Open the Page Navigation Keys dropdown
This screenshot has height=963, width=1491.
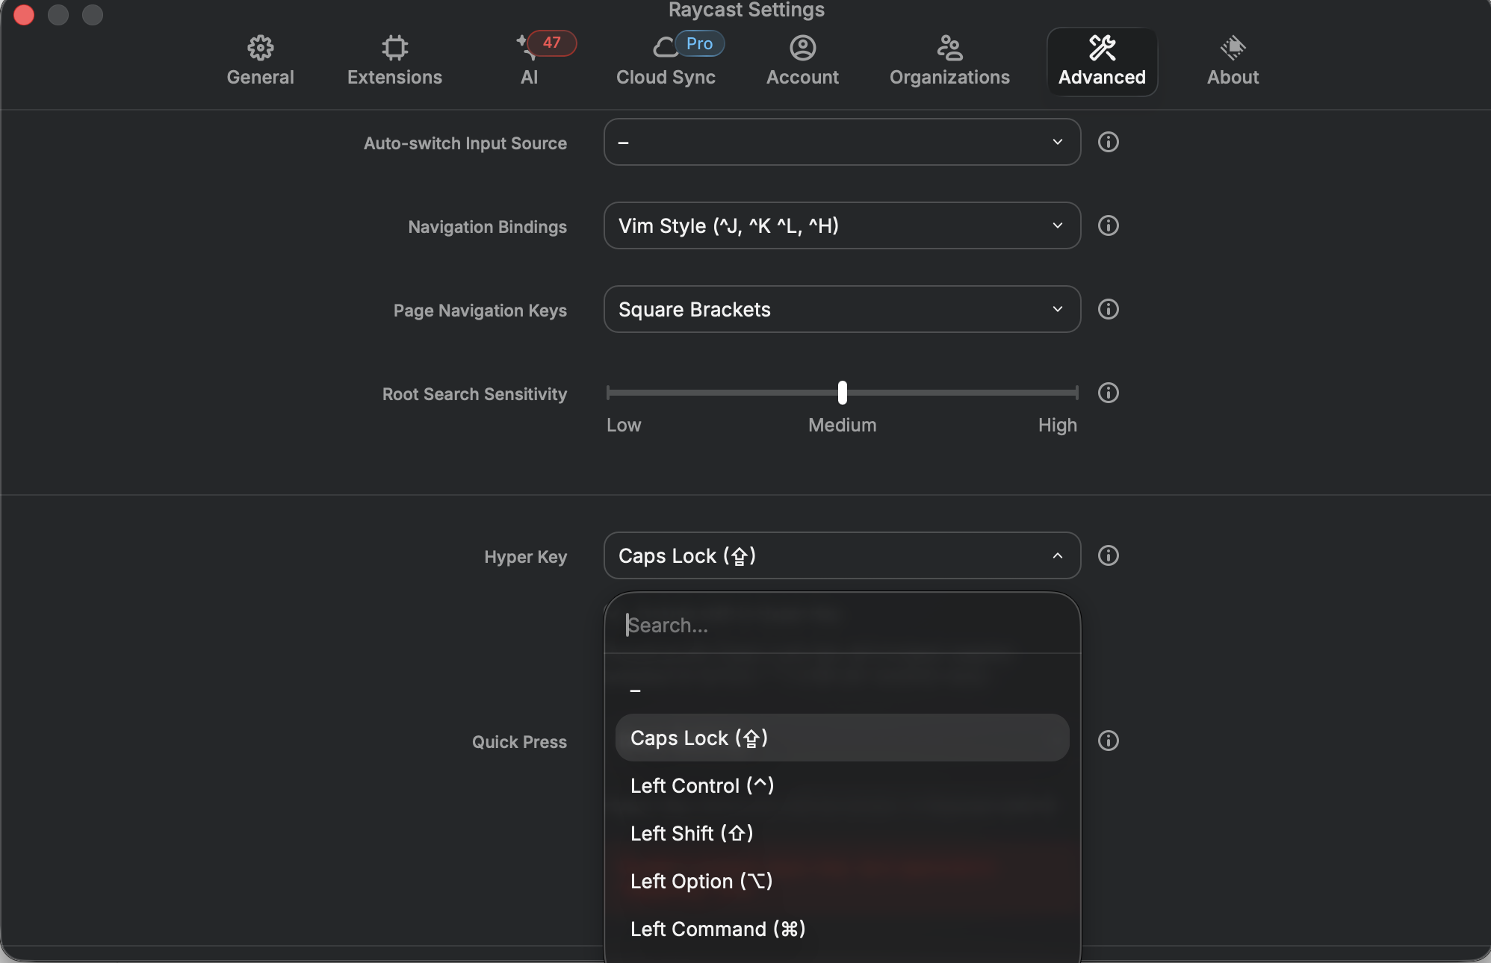tap(842, 309)
